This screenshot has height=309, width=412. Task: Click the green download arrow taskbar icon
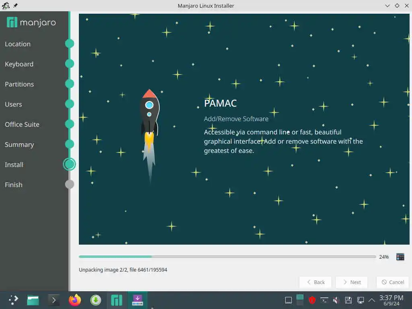(x=96, y=300)
